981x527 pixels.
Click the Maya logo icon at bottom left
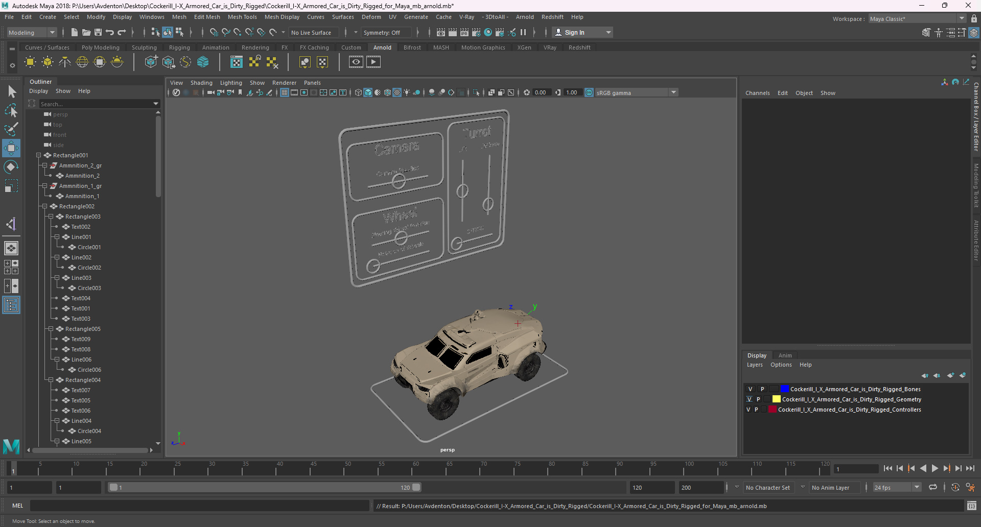(x=11, y=446)
